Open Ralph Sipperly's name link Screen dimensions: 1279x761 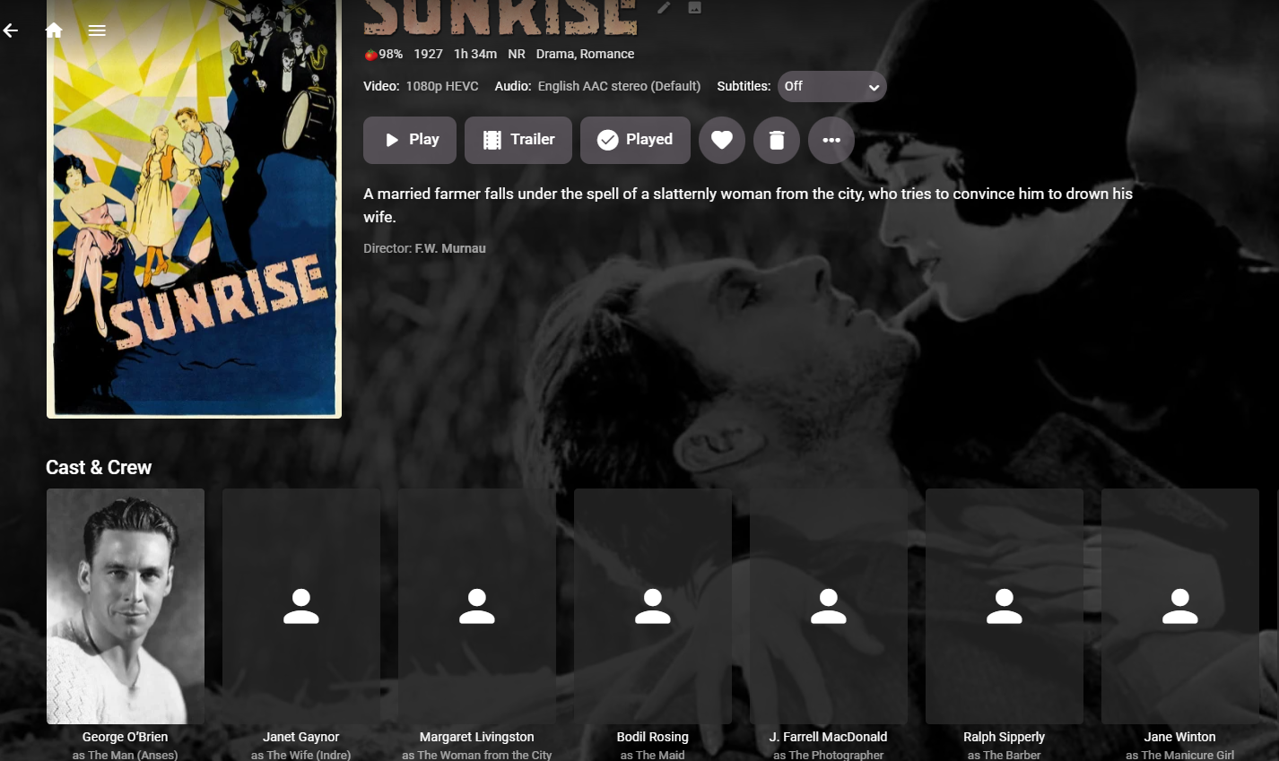pos(1005,737)
